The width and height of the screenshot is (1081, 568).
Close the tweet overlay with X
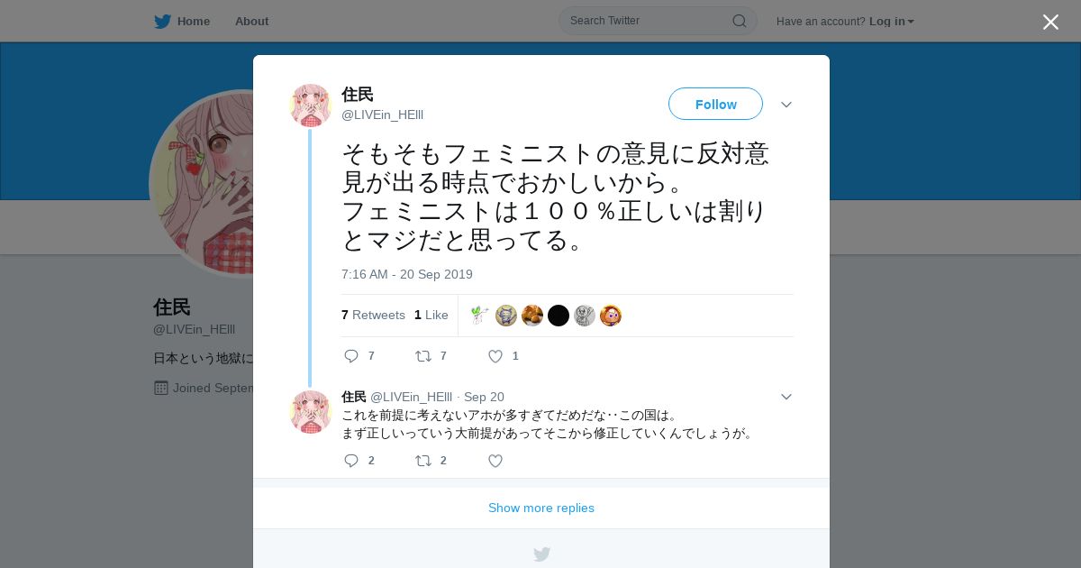tap(1050, 22)
